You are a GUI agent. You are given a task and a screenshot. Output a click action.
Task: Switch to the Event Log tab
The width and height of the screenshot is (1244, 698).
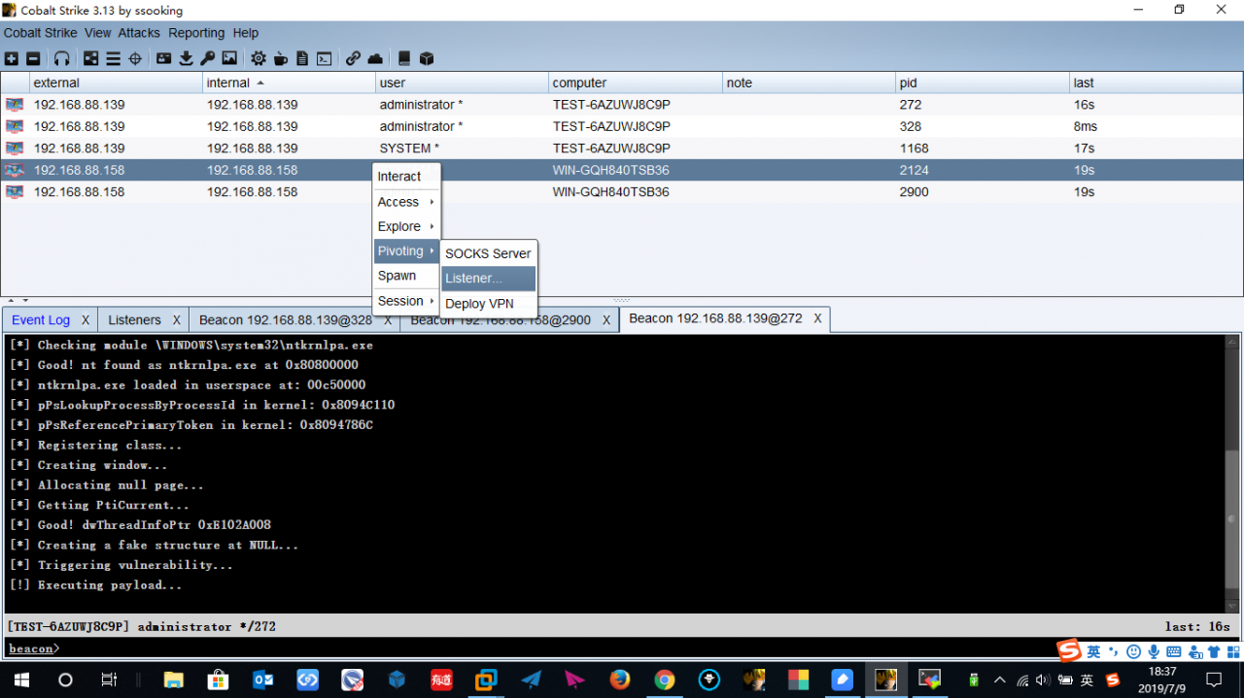(41, 320)
